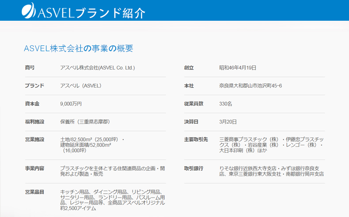Click the 'ブランド' label

click(x=34, y=86)
